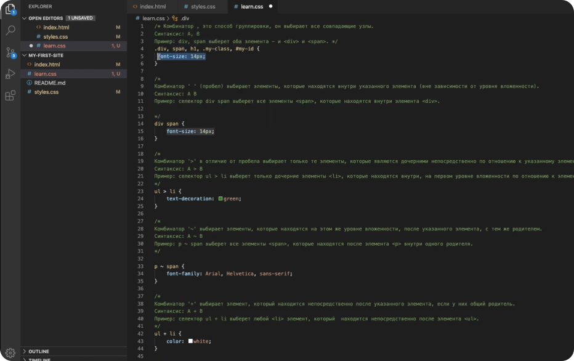Click 'ul + li {' selector on line 42
Image resolution: width=574 pixels, height=361 pixels.
pos(168,333)
